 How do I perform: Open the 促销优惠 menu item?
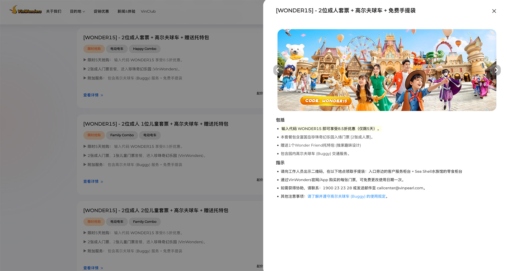101,11
